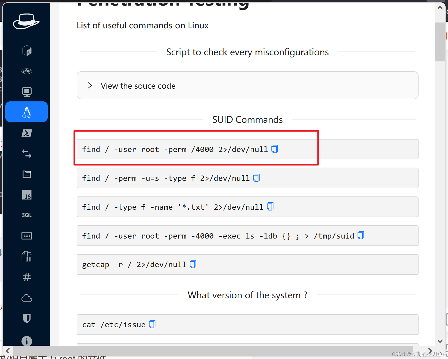The image size is (448, 359).
Task: Click the horizontal scrollbar right arrow
Action: (430, 351)
